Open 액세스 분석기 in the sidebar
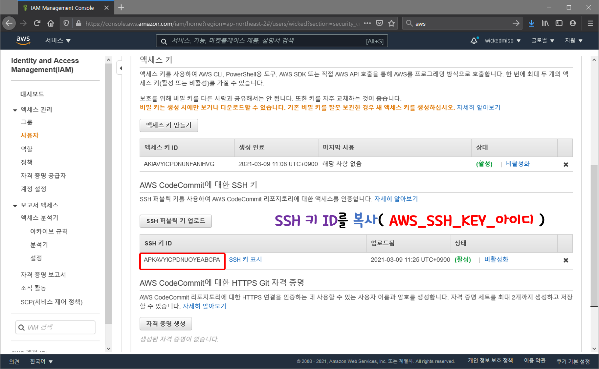This screenshot has width=599, height=369. pyautogui.click(x=39, y=218)
